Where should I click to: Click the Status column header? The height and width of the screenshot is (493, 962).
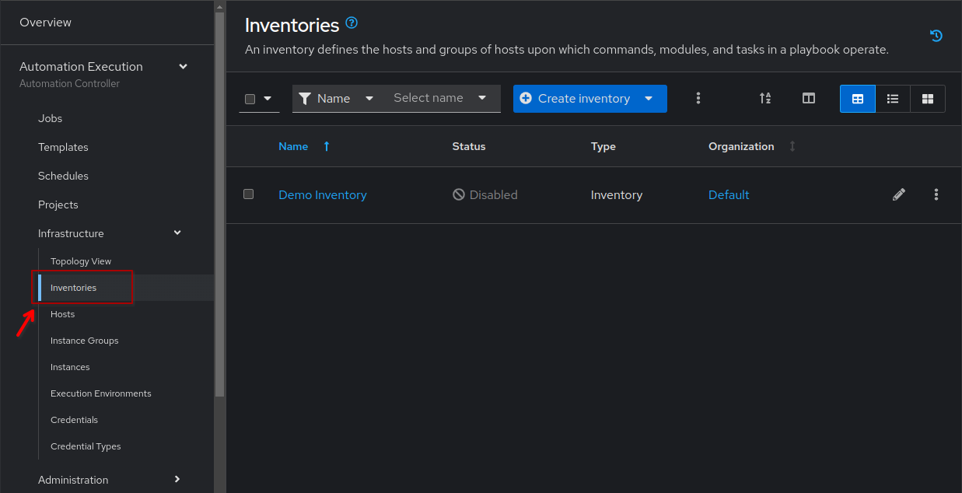(x=469, y=146)
